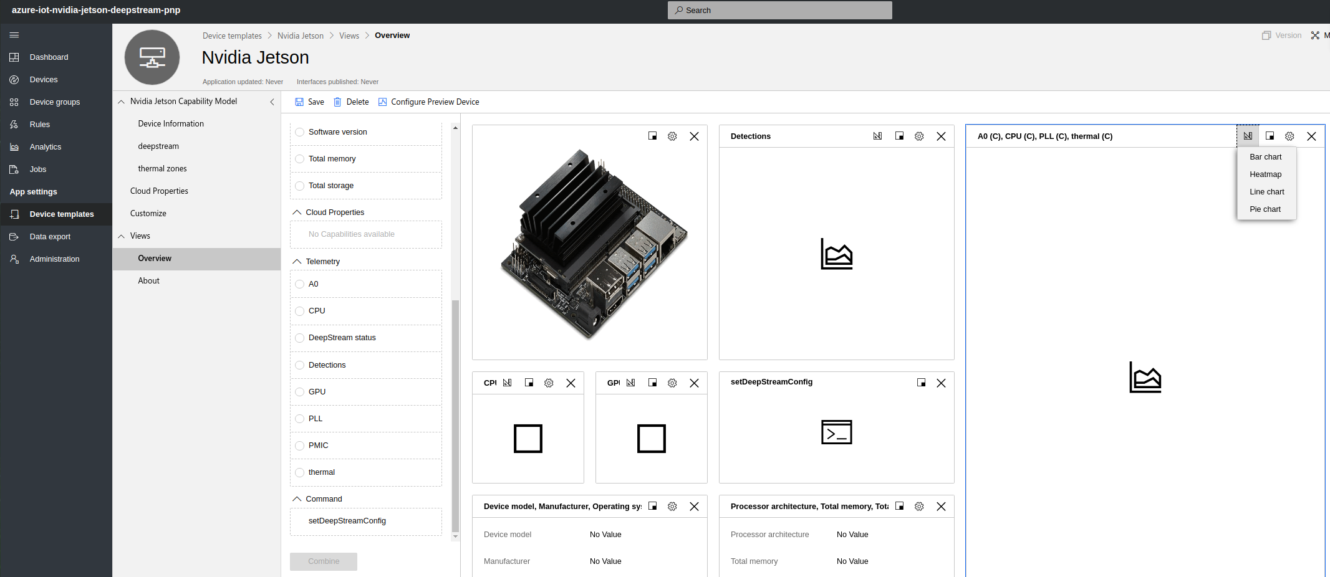
Task: Change visualization icon on CPU tile
Action: point(508,383)
